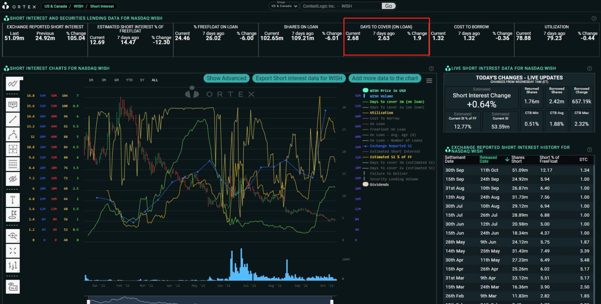This screenshot has width=601, height=304.
Task: Select the 1Y time range
Action: [142, 80]
